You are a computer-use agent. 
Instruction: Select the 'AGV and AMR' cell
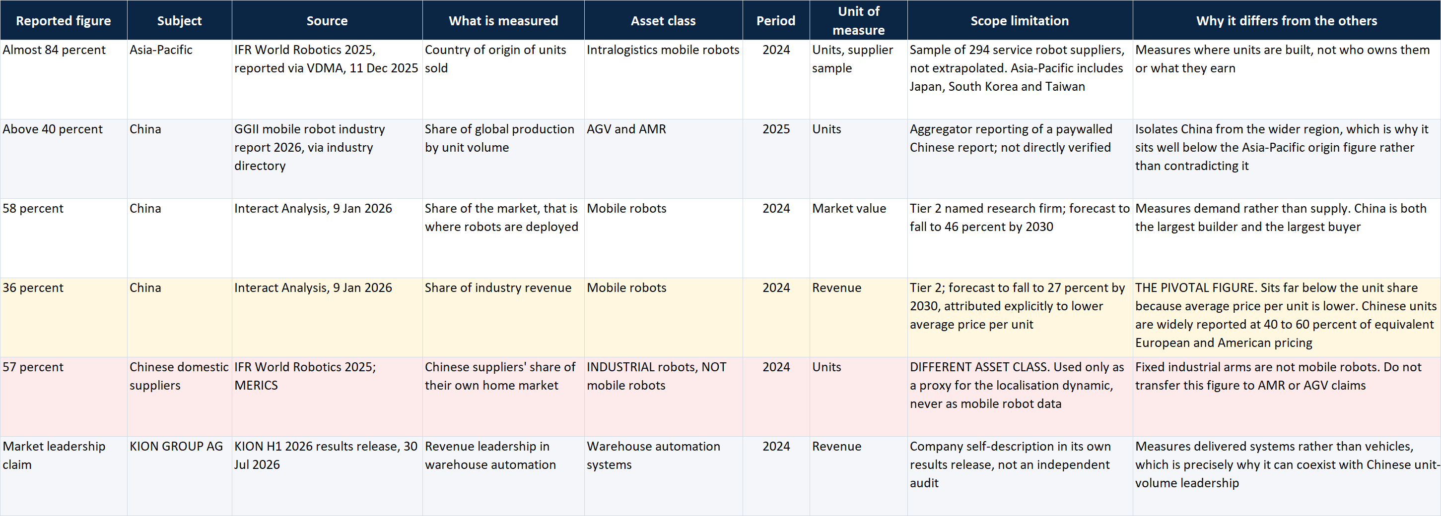coord(664,159)
